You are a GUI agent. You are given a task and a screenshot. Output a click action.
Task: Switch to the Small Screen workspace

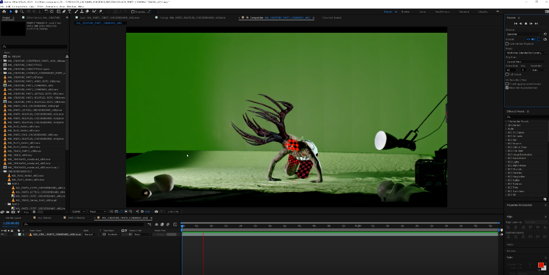click(x=442, y=11)
